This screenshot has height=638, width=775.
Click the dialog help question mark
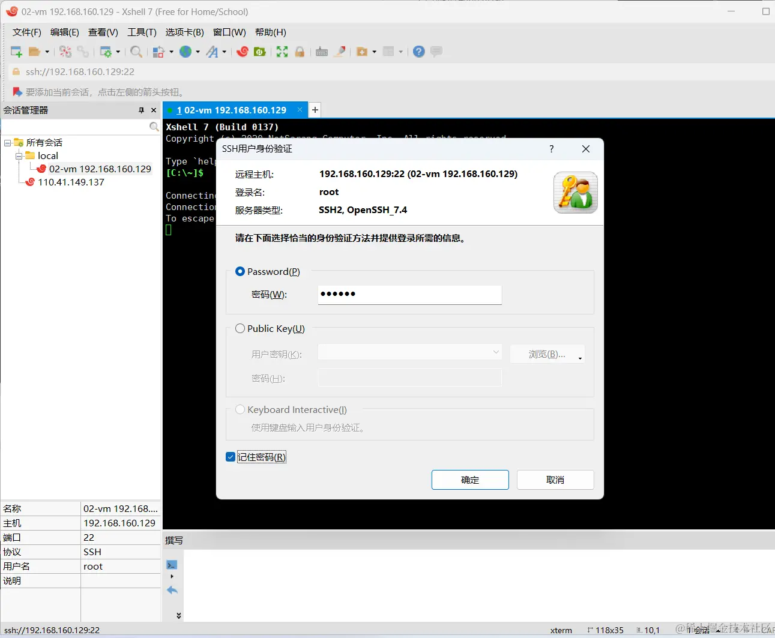[x=552, y=149]
